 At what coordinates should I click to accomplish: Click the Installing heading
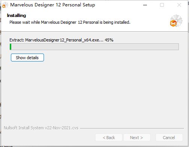pyautogui.click(x=17, y=15)
